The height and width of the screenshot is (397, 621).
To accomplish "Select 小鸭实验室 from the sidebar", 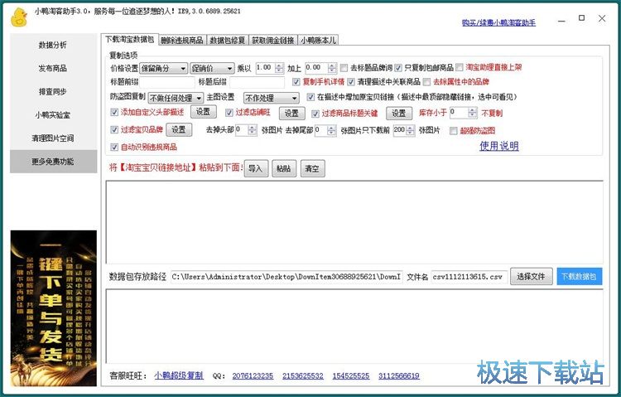I will (x=53, y=114).
